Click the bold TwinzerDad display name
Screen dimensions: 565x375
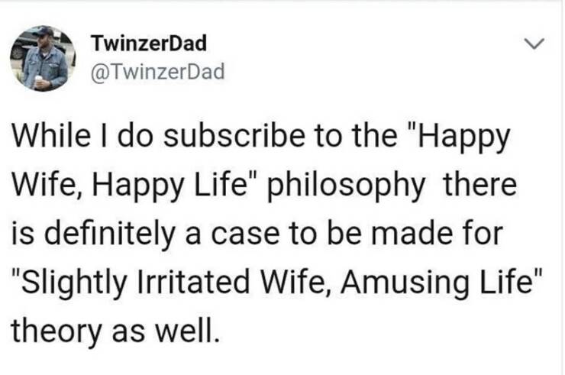click(x=148, y=44)
